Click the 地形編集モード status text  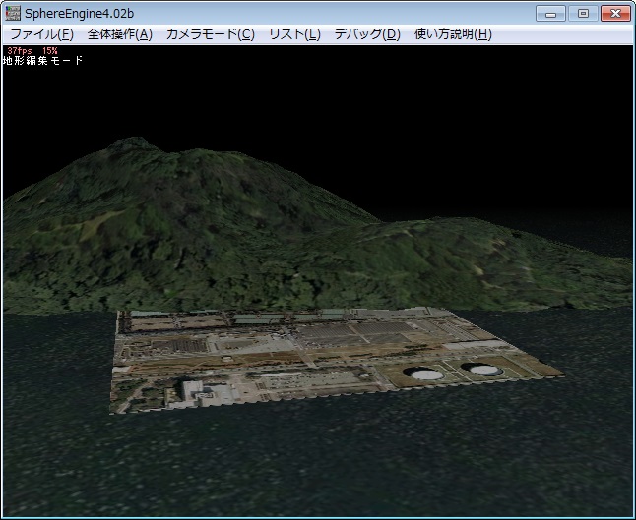point(42,60)
